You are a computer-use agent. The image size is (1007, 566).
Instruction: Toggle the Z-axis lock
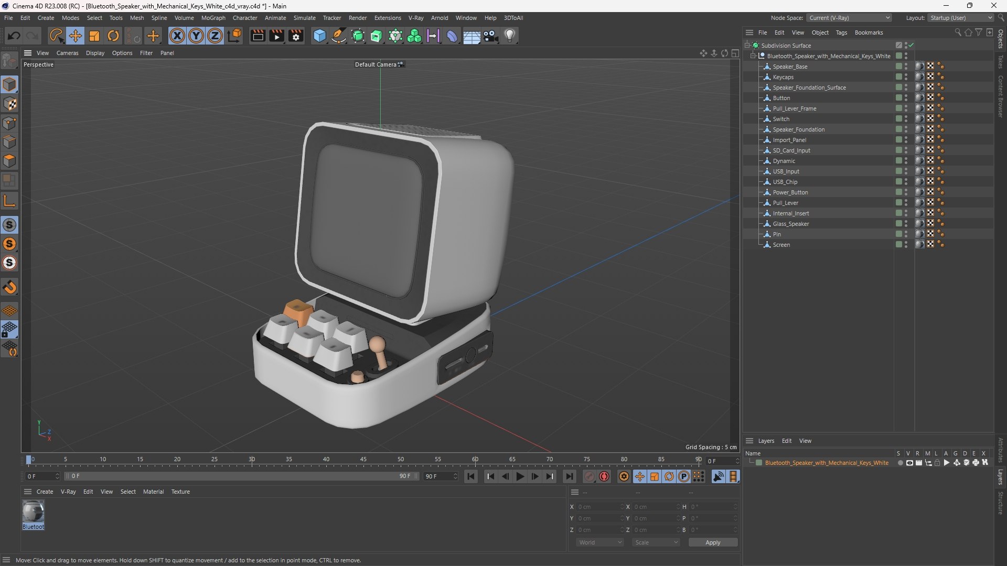coord(215,36)
